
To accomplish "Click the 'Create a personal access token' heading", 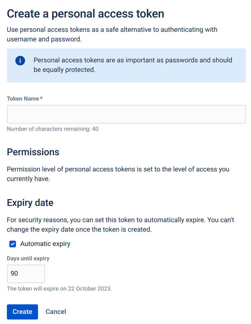I will click(85, 14).
